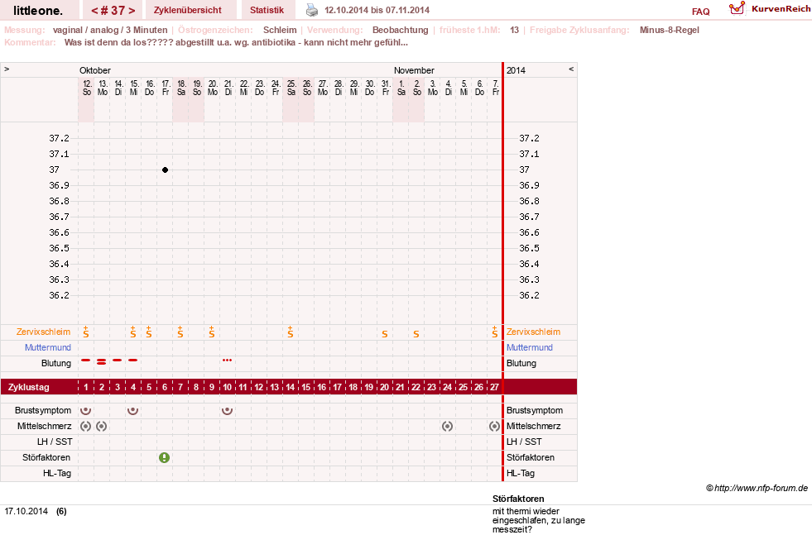This screenshot has width=812, height=554.
Task: Open the KurvenReich logo icon
Action: 737,8
